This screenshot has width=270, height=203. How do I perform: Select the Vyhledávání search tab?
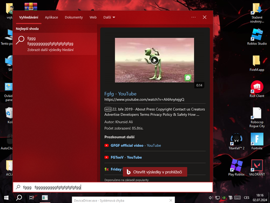click(x=29, y=17)
